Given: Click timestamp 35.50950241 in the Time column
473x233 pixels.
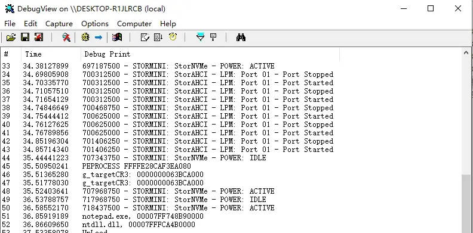Looking at the screenshot, I should point(45,166).
